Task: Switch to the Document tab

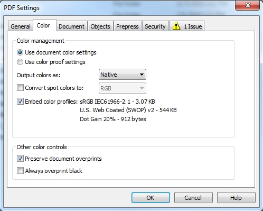Action: [x=71, y=26]
